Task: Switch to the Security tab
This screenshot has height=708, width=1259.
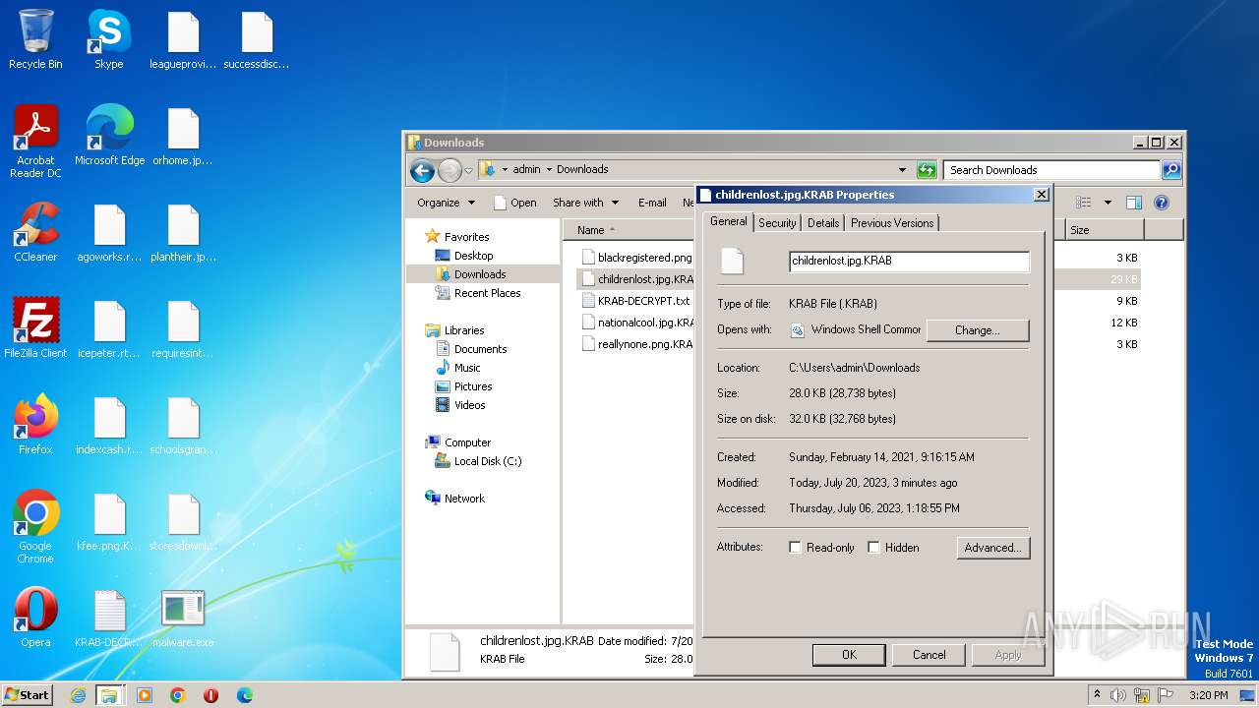Action: tap(777, 223)
